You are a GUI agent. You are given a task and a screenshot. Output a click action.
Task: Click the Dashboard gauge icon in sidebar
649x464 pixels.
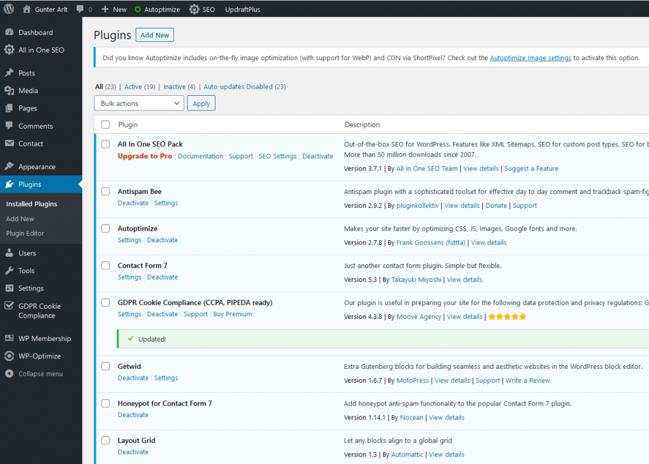coord(9,32)
